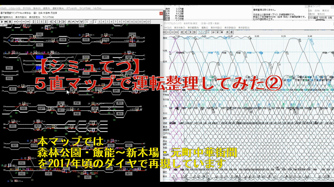The image size is (334, 187).
Task: Open 表示対象(T) menu in diagram window
Action: 180,28
